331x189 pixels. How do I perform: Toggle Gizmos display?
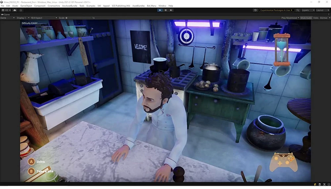click(x=323, y=18)
